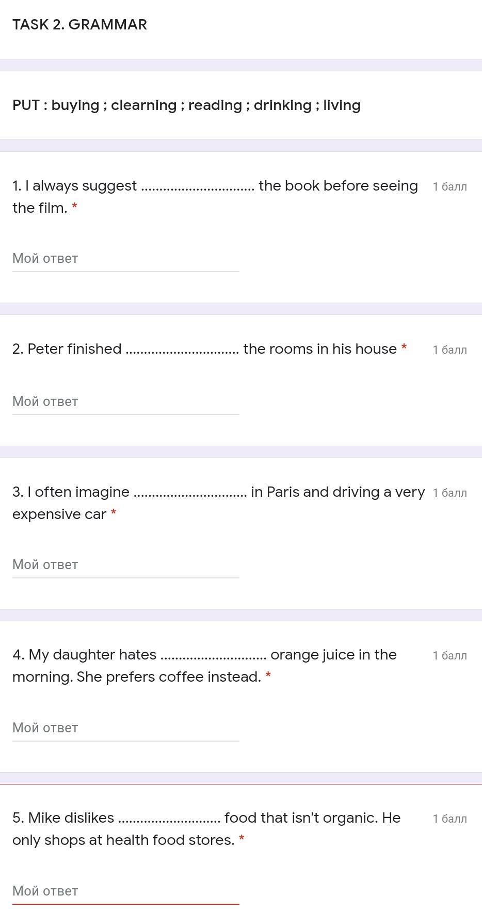
Task: Click the required asterisk after 'health food stores.'
Action: (x=242, y=839)
